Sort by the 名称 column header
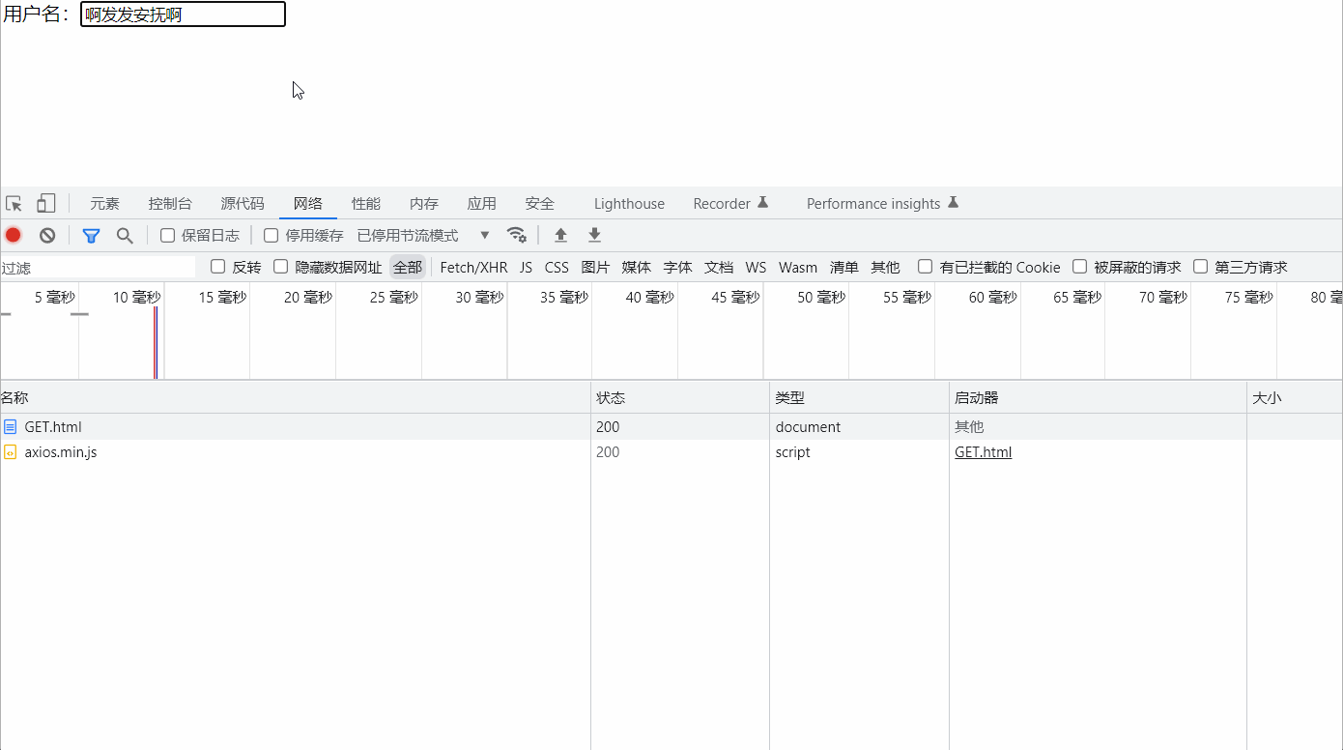1343x750 pixels. [x=295, y=397]
